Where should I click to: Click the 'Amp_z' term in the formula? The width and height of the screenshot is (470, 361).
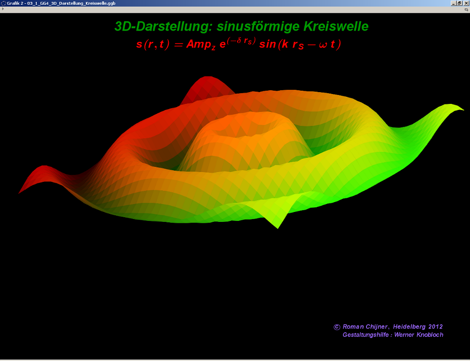pyautogui.click(x=201, y=45)
